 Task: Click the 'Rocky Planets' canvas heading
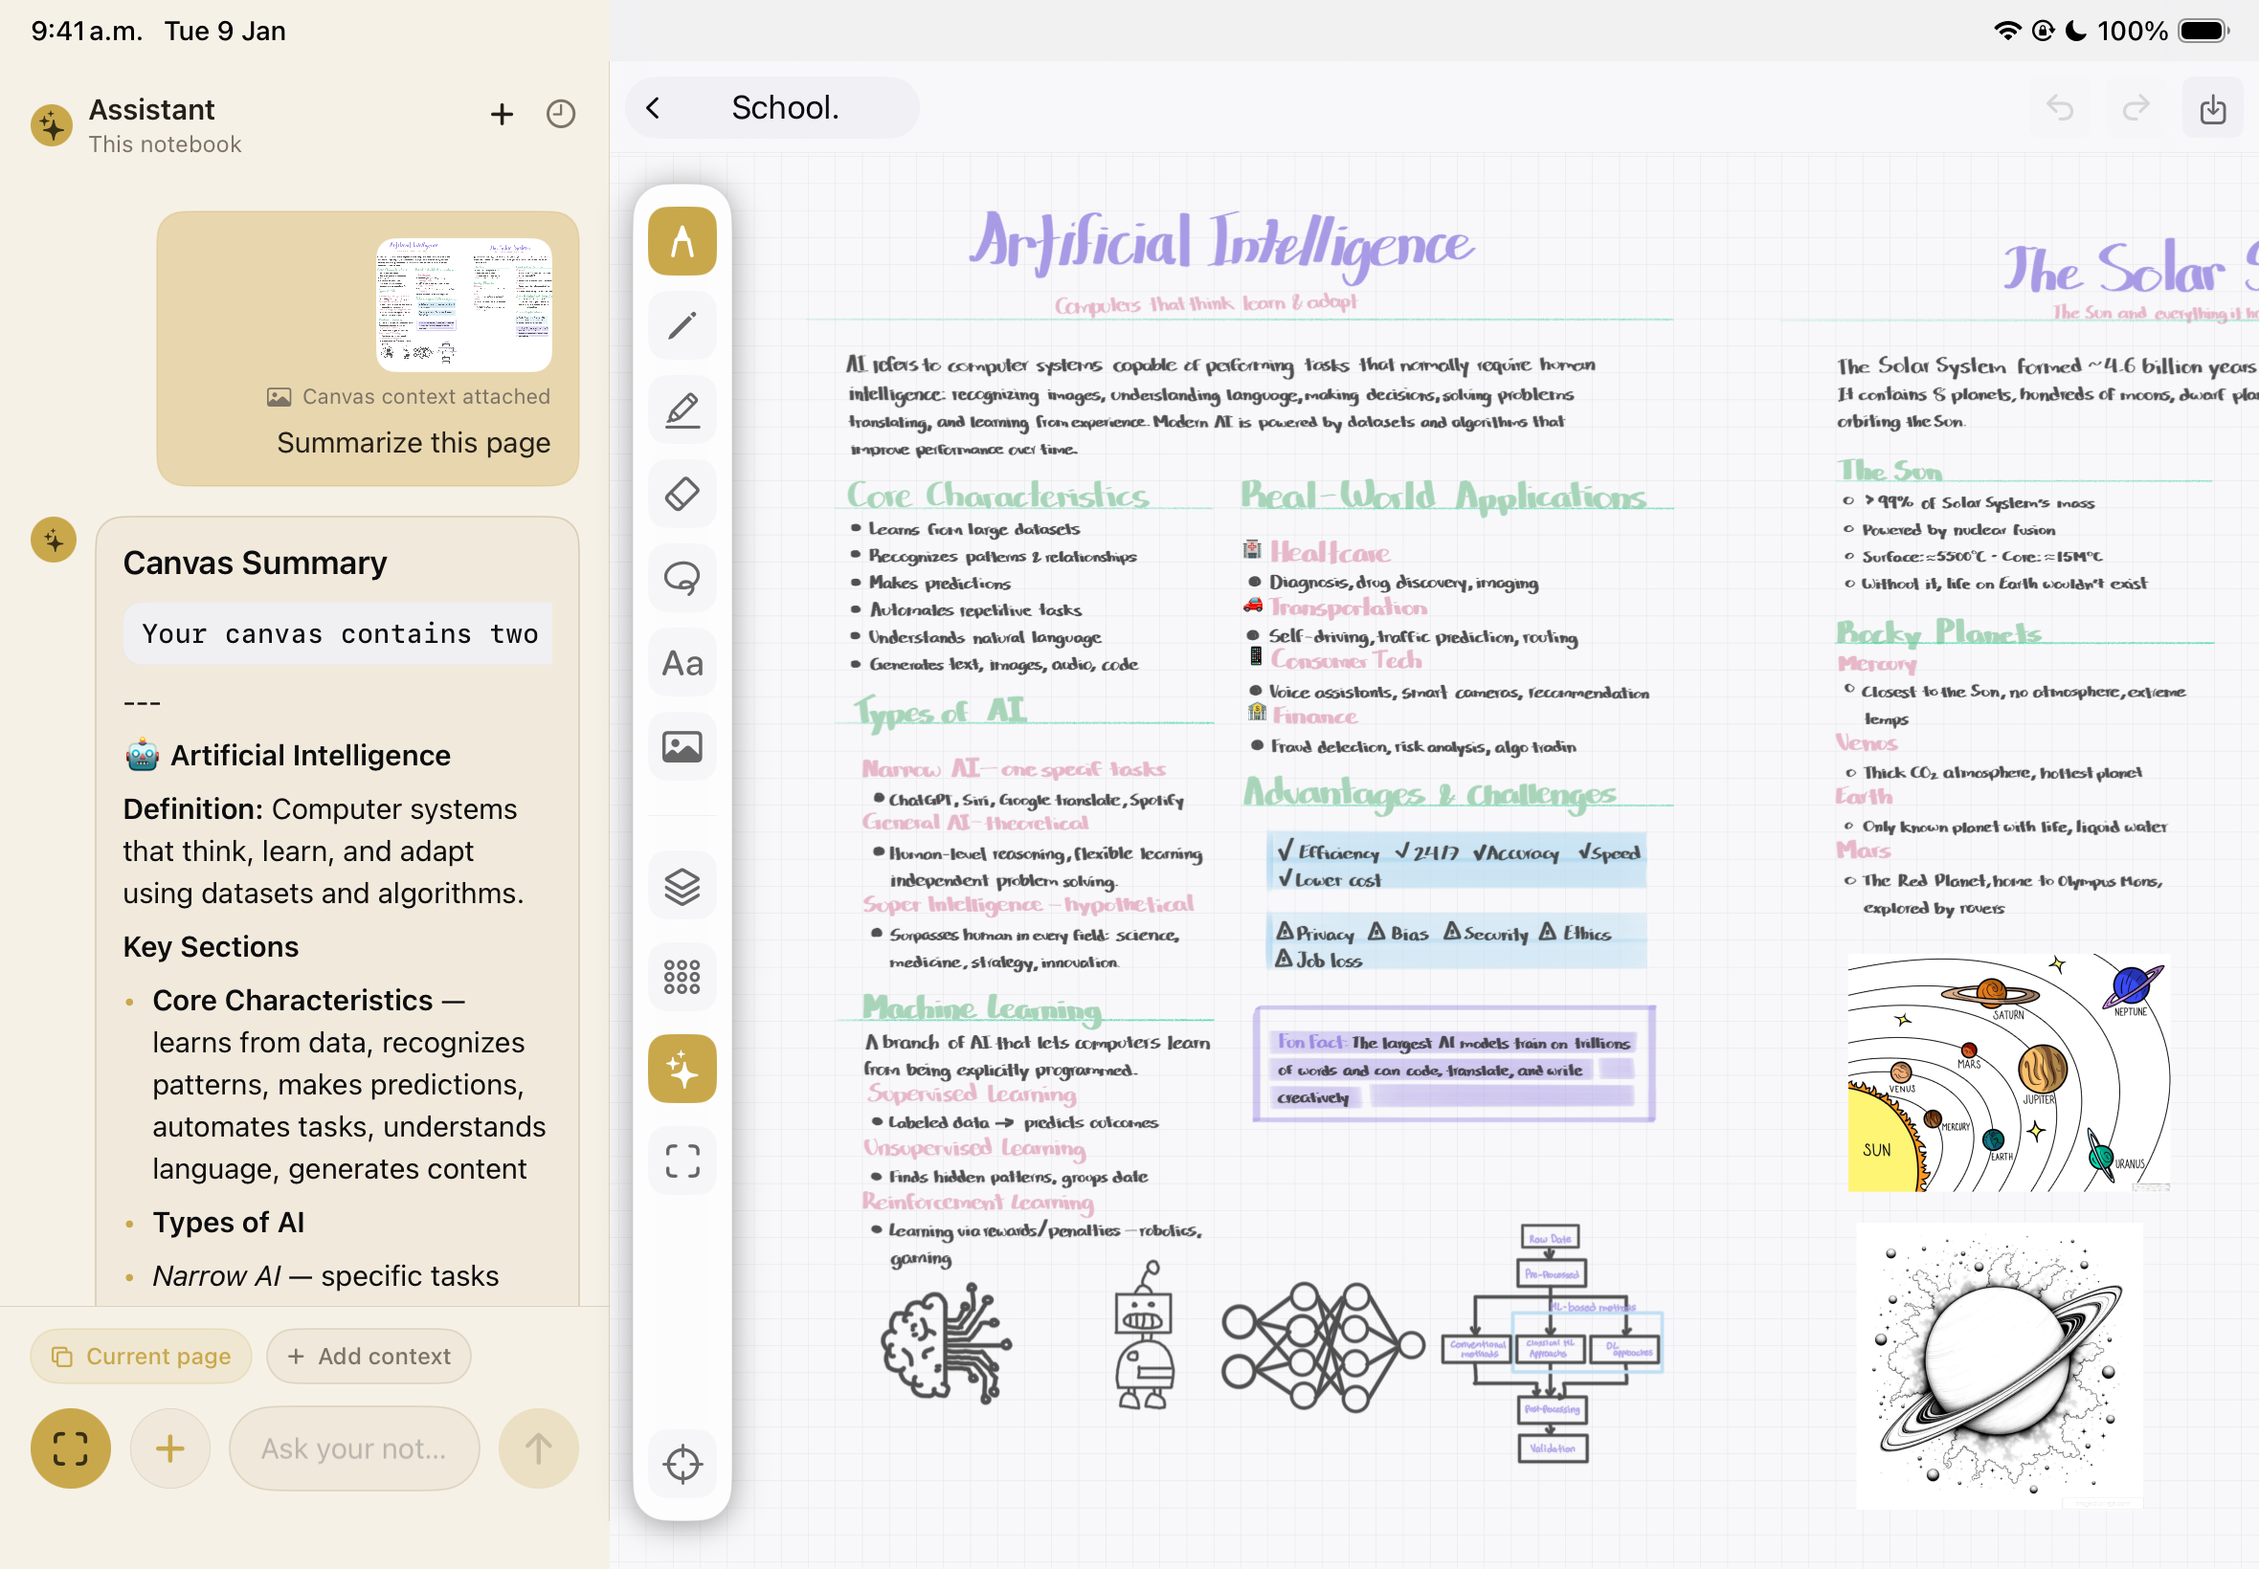1938,632
